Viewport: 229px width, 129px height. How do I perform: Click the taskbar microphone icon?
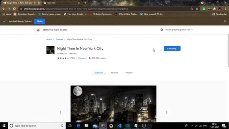coord(62,126)
